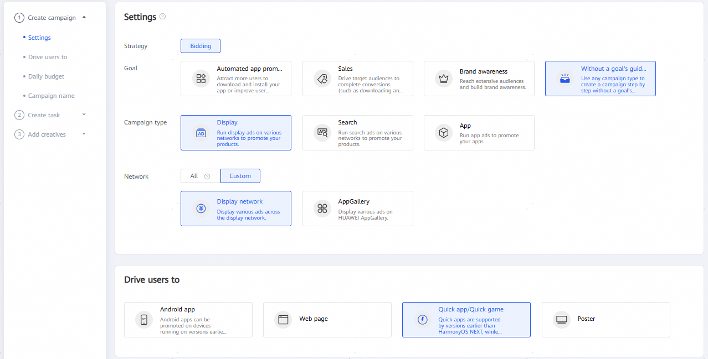Click the Search campaign magnifier icon

(x=322, y=133)
